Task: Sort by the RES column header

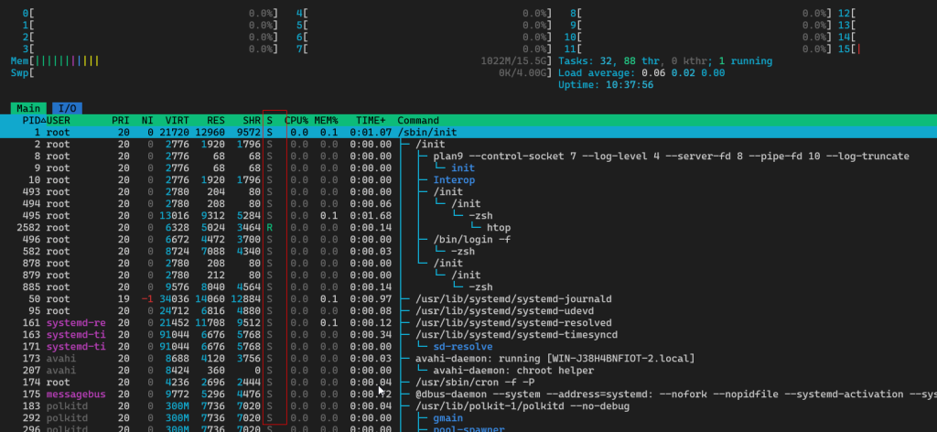Action: pos(216,120)
